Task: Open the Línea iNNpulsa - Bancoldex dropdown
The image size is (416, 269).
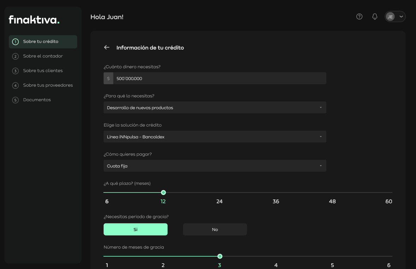Action: [215, 137]
